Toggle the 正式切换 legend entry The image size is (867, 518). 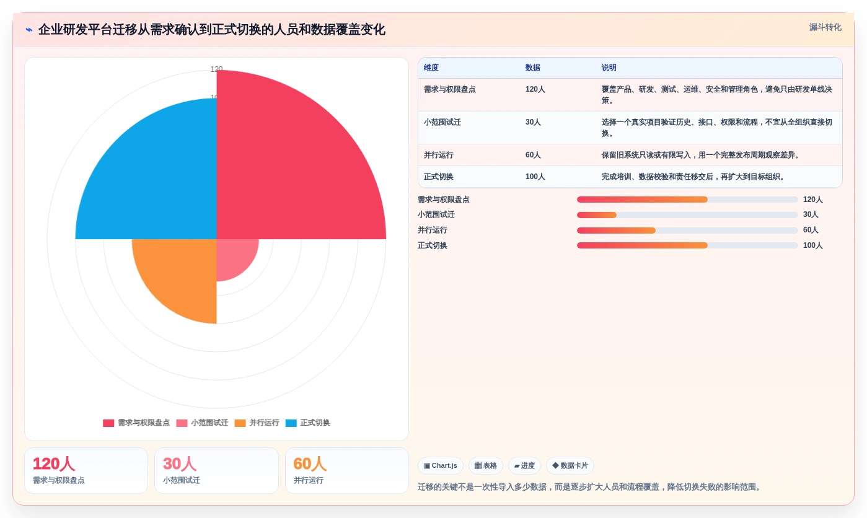pyautogui.click(x=307, y=423)
